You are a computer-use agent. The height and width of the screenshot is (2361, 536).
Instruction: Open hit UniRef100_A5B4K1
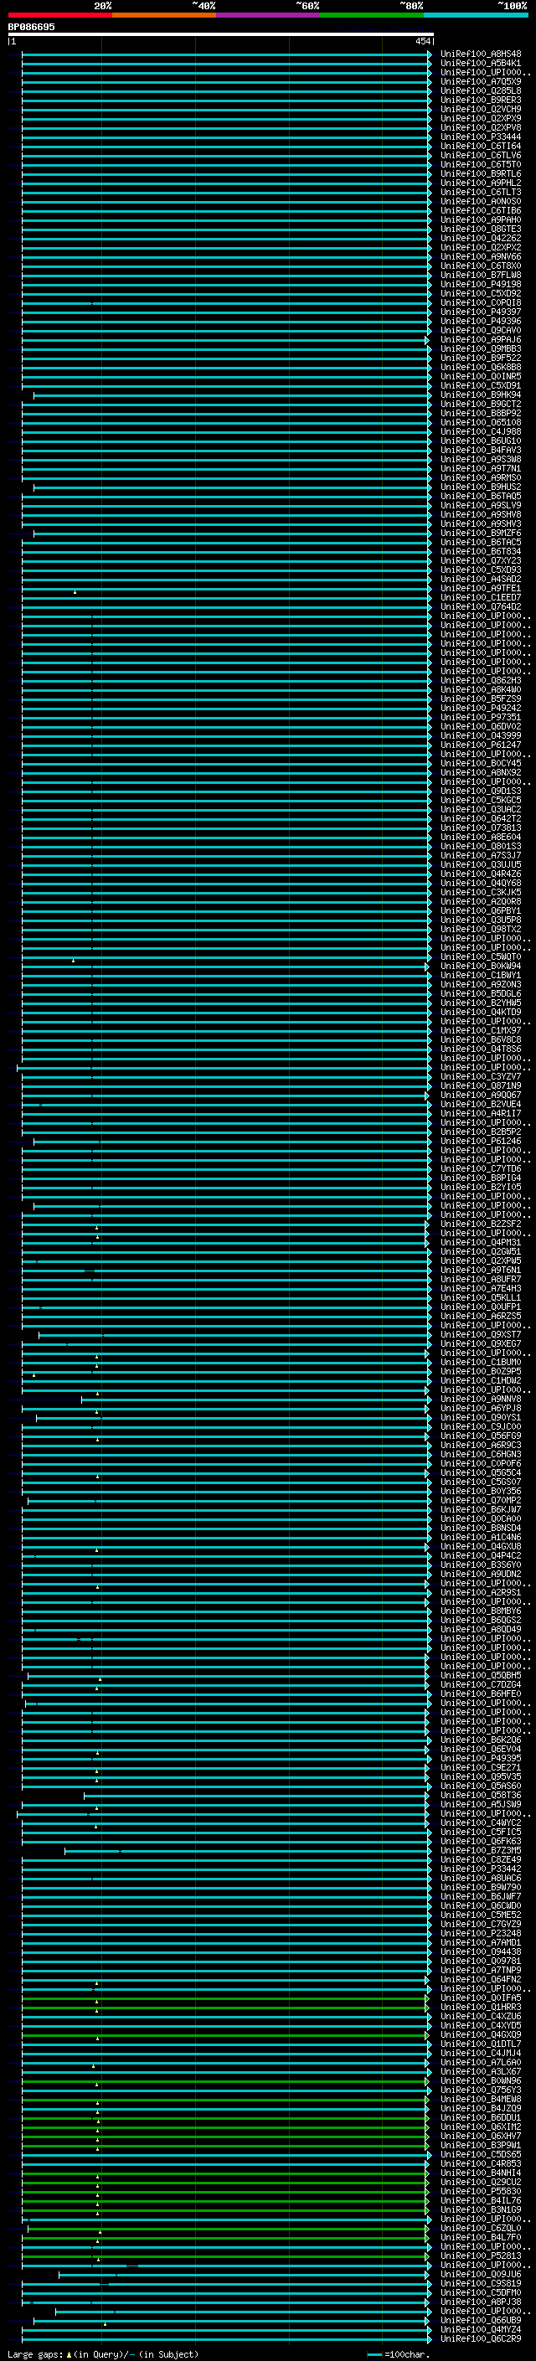481,64
